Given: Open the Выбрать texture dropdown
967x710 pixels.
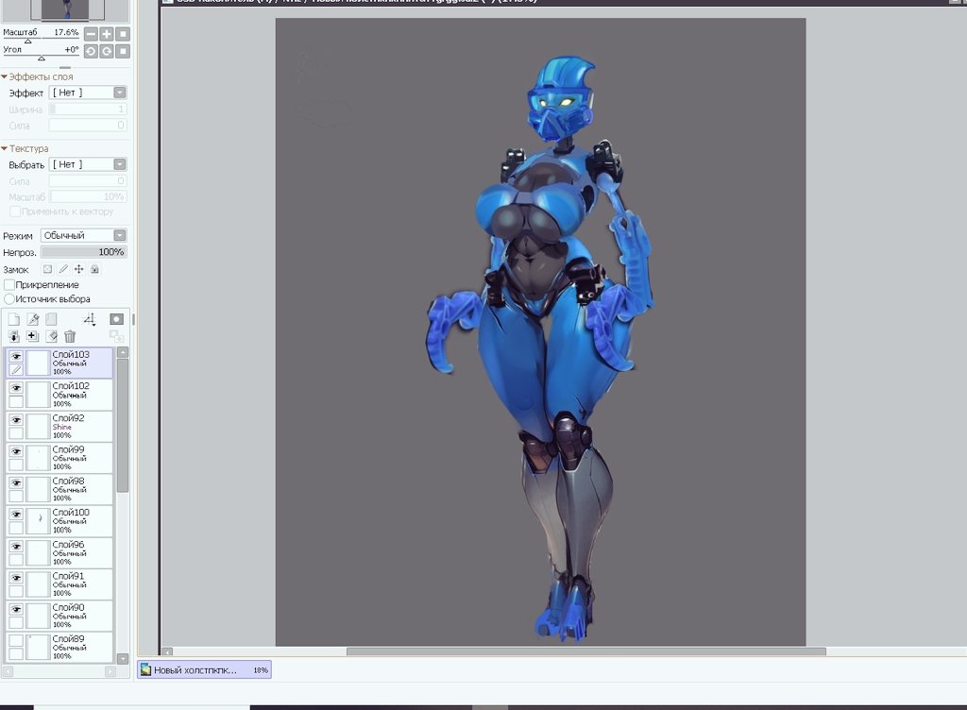Looking at the screenshot, I should 88,164.
